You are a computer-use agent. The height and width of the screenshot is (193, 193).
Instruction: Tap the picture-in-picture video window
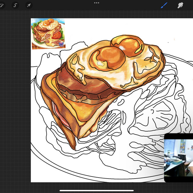pos(179,158)
